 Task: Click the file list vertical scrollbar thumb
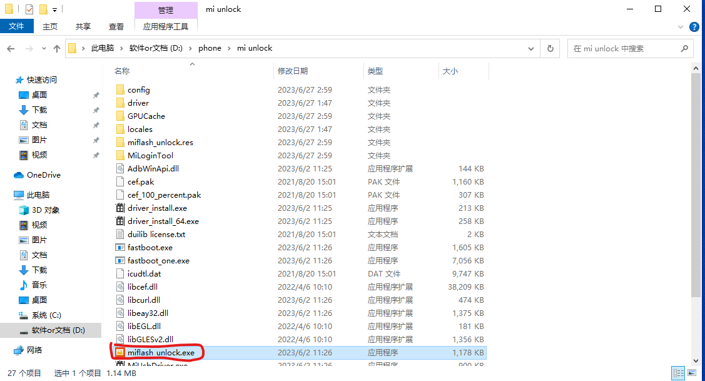(x=696, y=185)
